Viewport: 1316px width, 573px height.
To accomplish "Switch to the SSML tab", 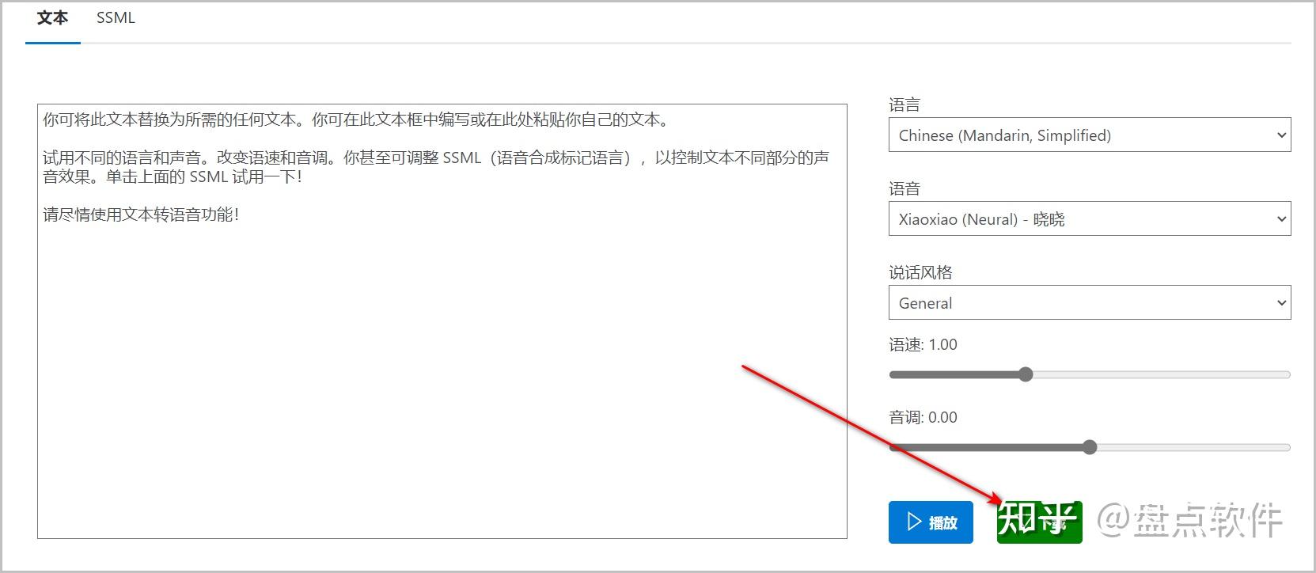I will point(116,18).
